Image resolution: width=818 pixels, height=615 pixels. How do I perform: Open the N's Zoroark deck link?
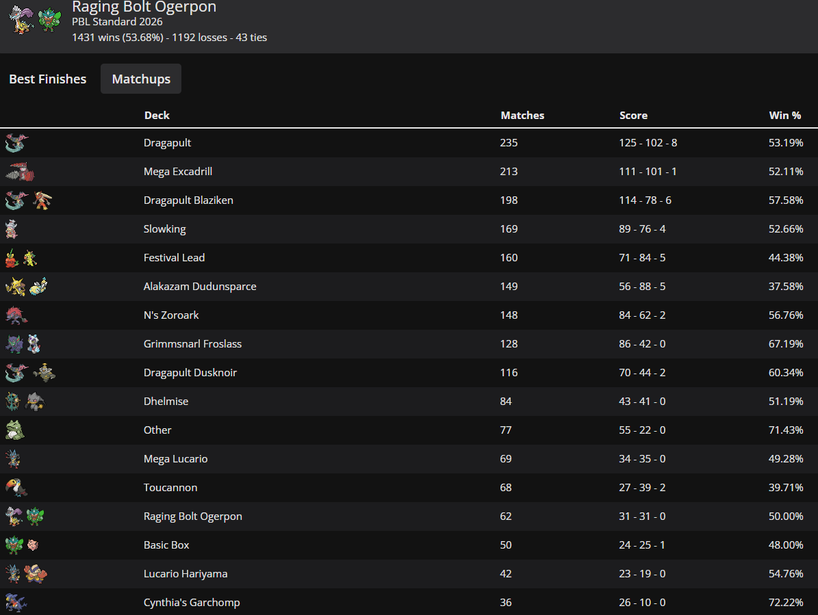click(x=171, y=315)
